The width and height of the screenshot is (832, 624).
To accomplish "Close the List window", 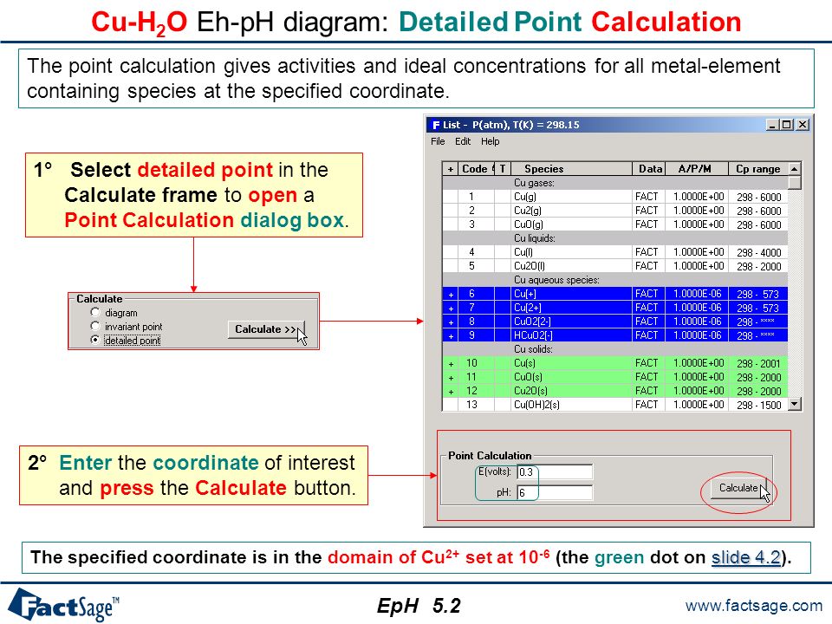I will 803,125.
